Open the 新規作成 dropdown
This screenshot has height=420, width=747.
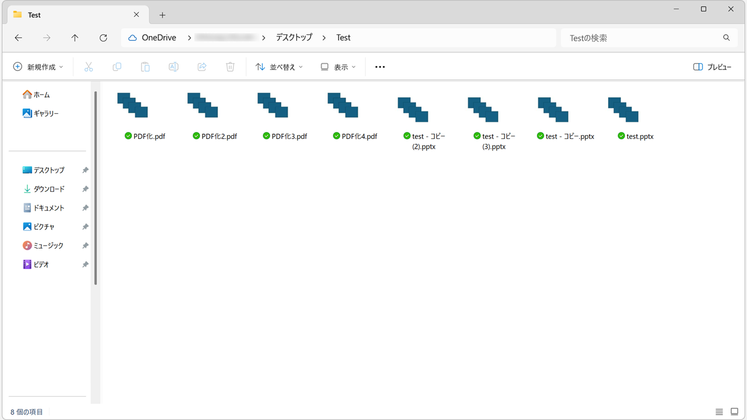pyautogui.click(x=39, y=67)
